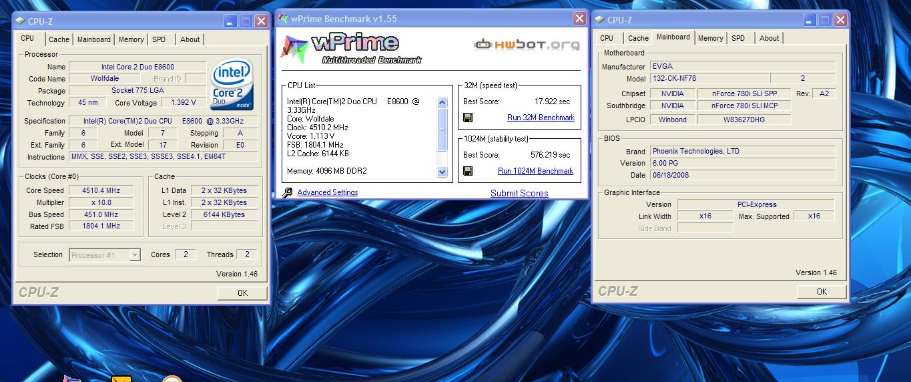Click the Package value Socket 775 LGA
This screenshot has width=911, height=382.
pos(137,91)
